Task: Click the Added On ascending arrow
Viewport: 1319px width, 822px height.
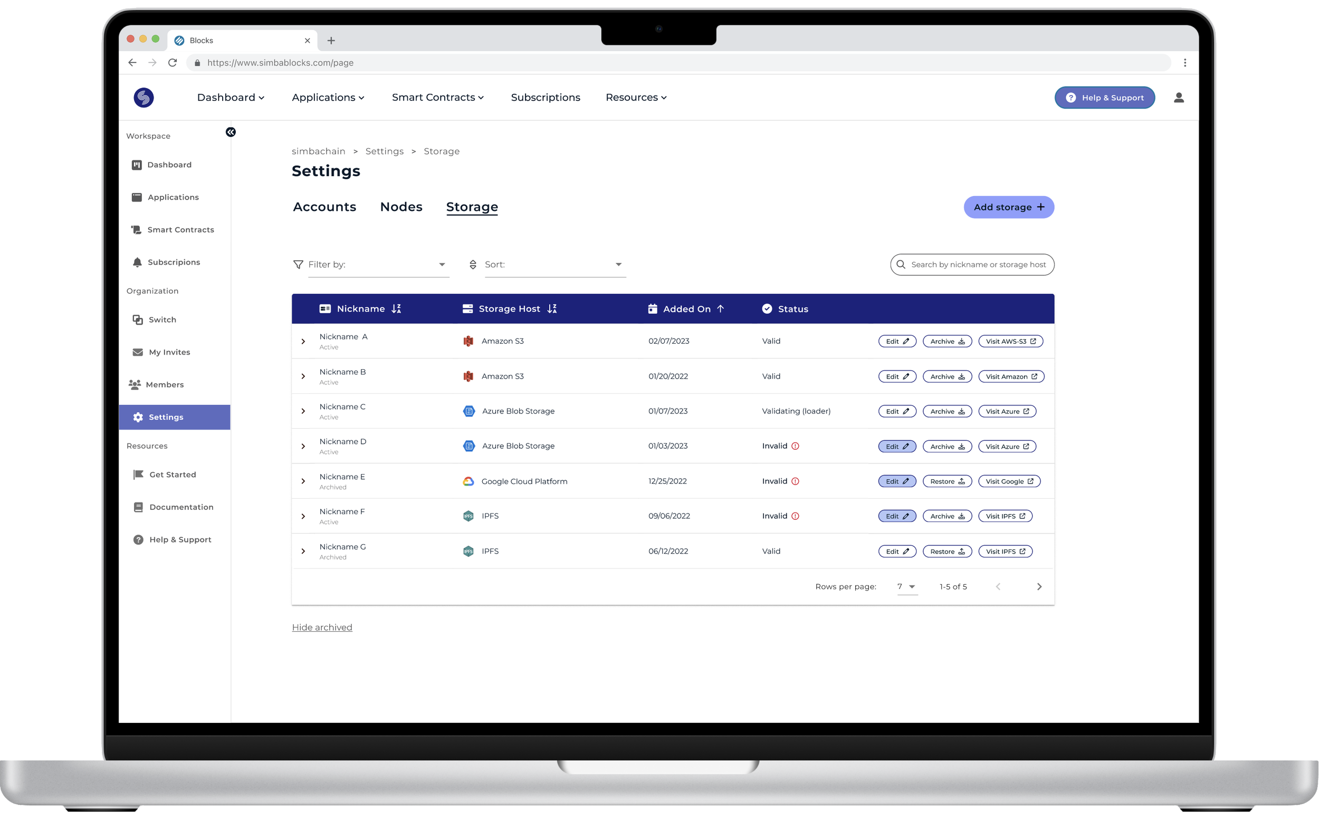Action: click(721, 309)
